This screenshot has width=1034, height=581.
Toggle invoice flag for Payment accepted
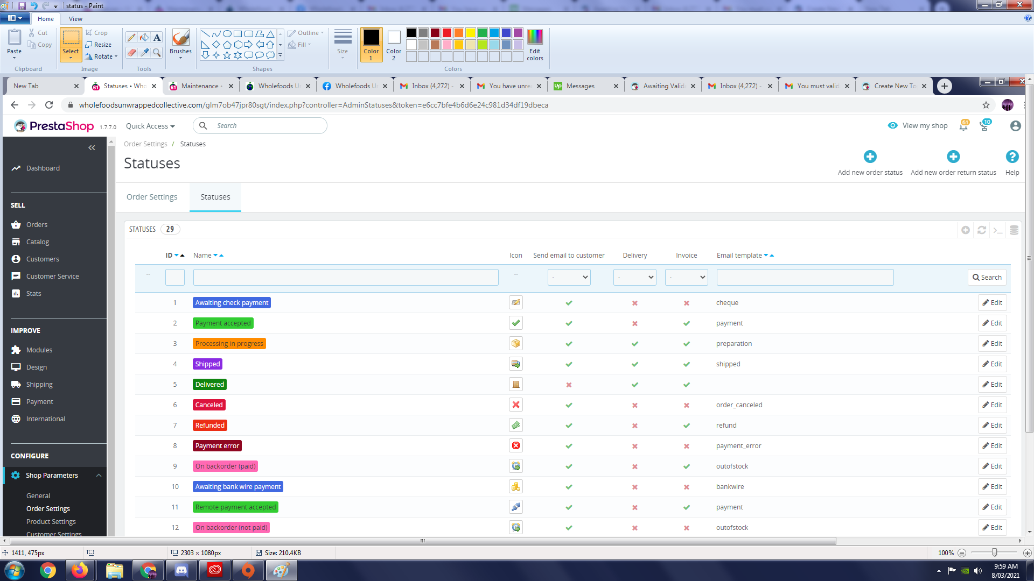coord(687,324)
